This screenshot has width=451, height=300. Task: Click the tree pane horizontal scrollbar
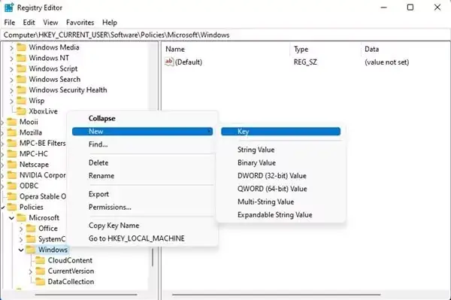pos(86,295)
